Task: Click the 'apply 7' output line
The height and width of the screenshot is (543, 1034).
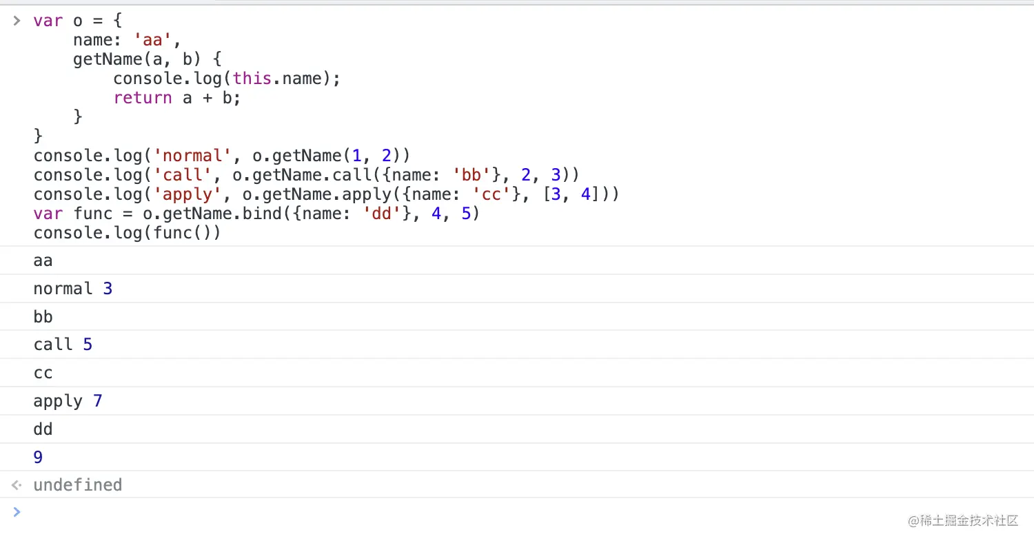Action: (x=517, y=401)
